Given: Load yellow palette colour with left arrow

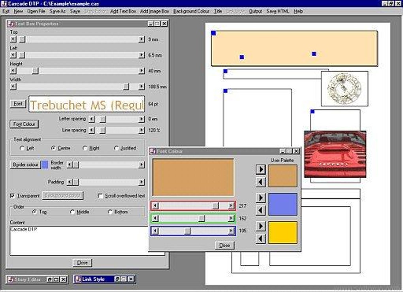Looking at the screenshot, I should click(261, 239).
